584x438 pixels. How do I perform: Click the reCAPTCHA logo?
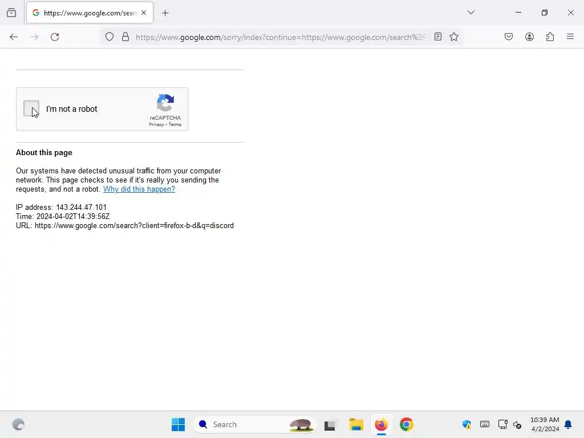(165, 103)
